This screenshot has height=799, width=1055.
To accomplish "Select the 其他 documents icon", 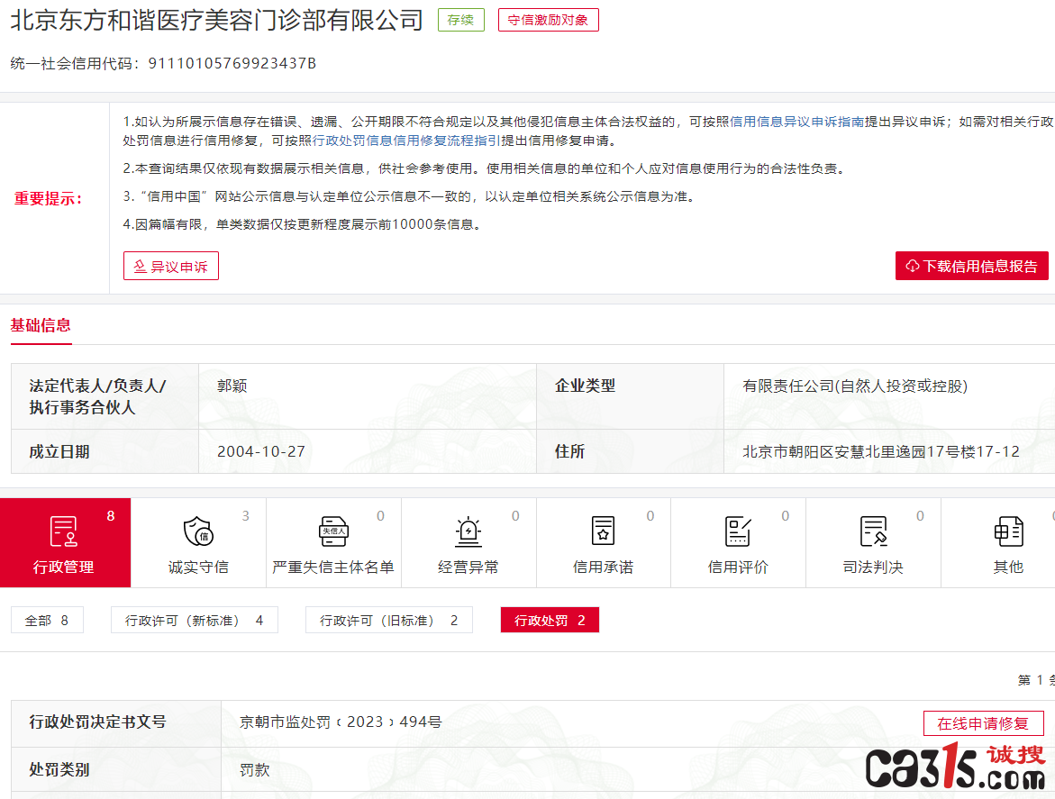I will (1008, 531).
